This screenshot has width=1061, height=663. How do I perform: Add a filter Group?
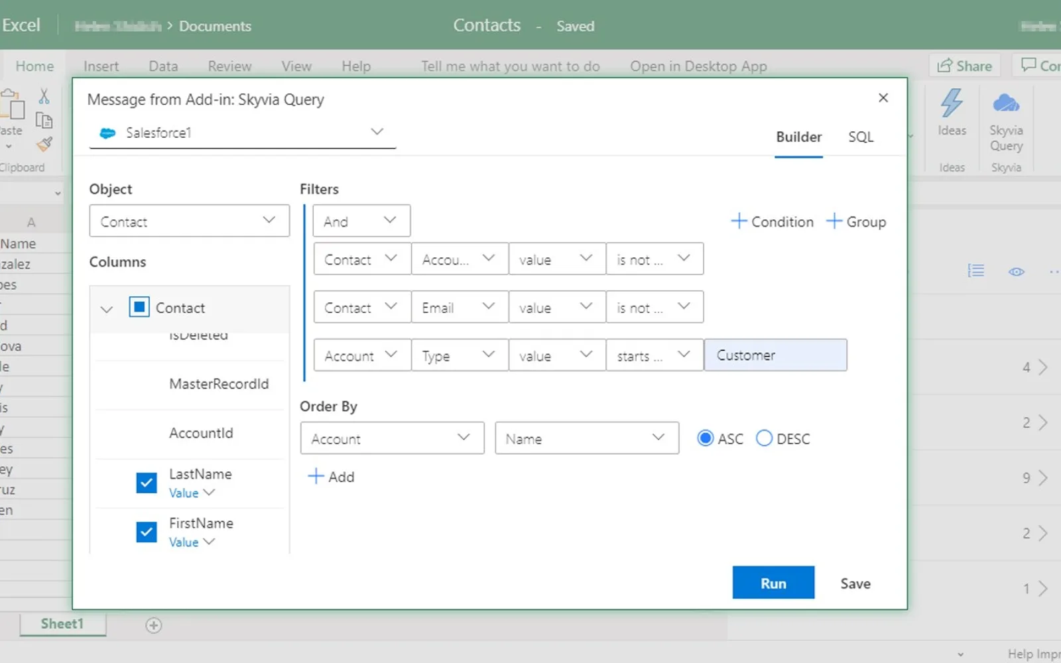855,221
